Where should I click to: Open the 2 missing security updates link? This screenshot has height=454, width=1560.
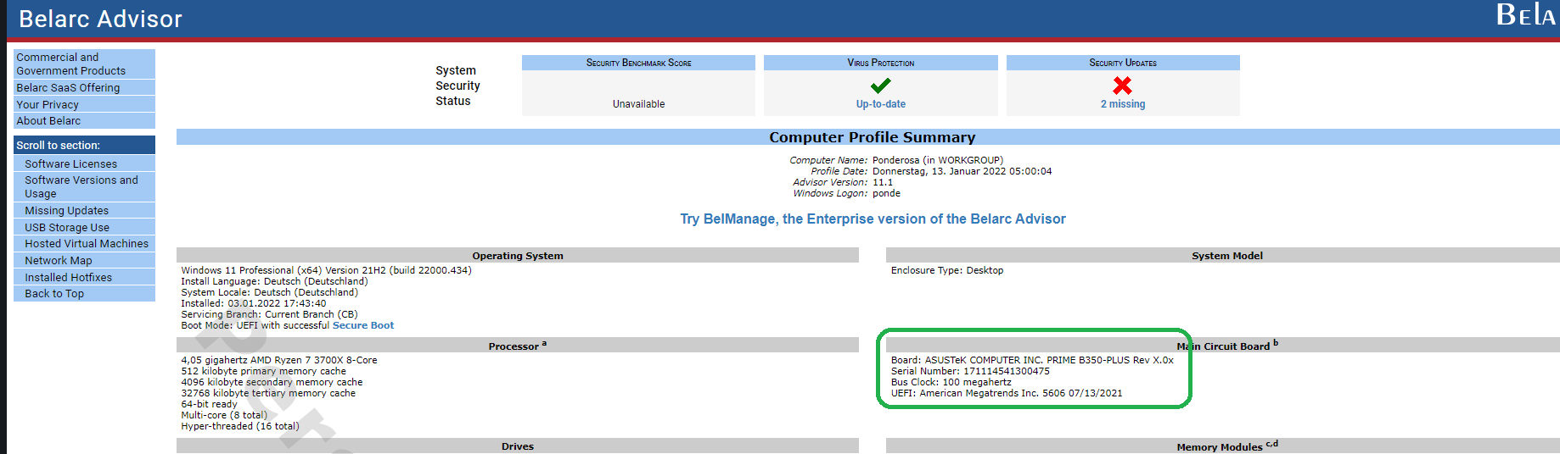[1123, 104]
